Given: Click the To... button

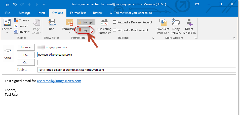Looking at the screenshot, I should tap(26, 55).
